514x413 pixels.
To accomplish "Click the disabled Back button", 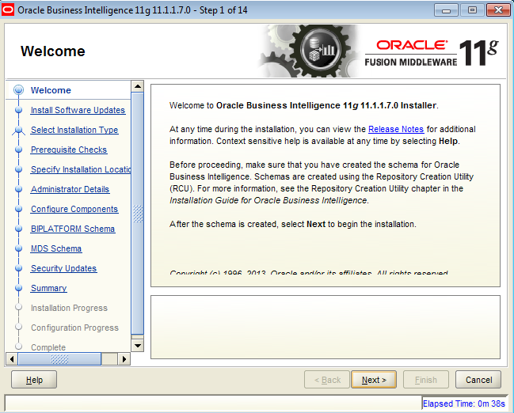I will [327, 380].
